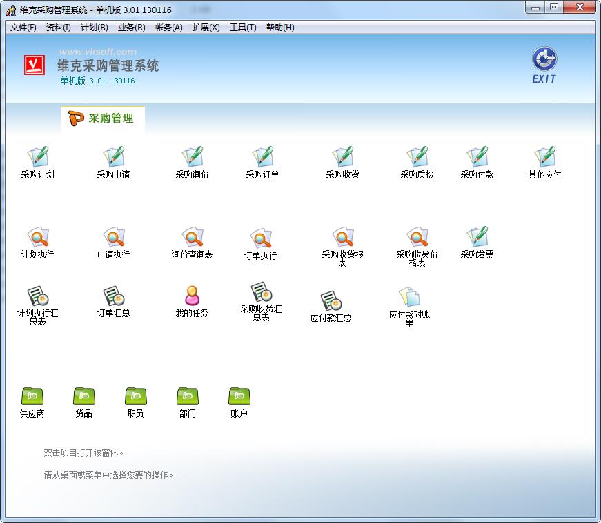The height and width of the screenshot is (523, 601).
Task: Open the 帮助(H) menu
Action: click(280, 28)
